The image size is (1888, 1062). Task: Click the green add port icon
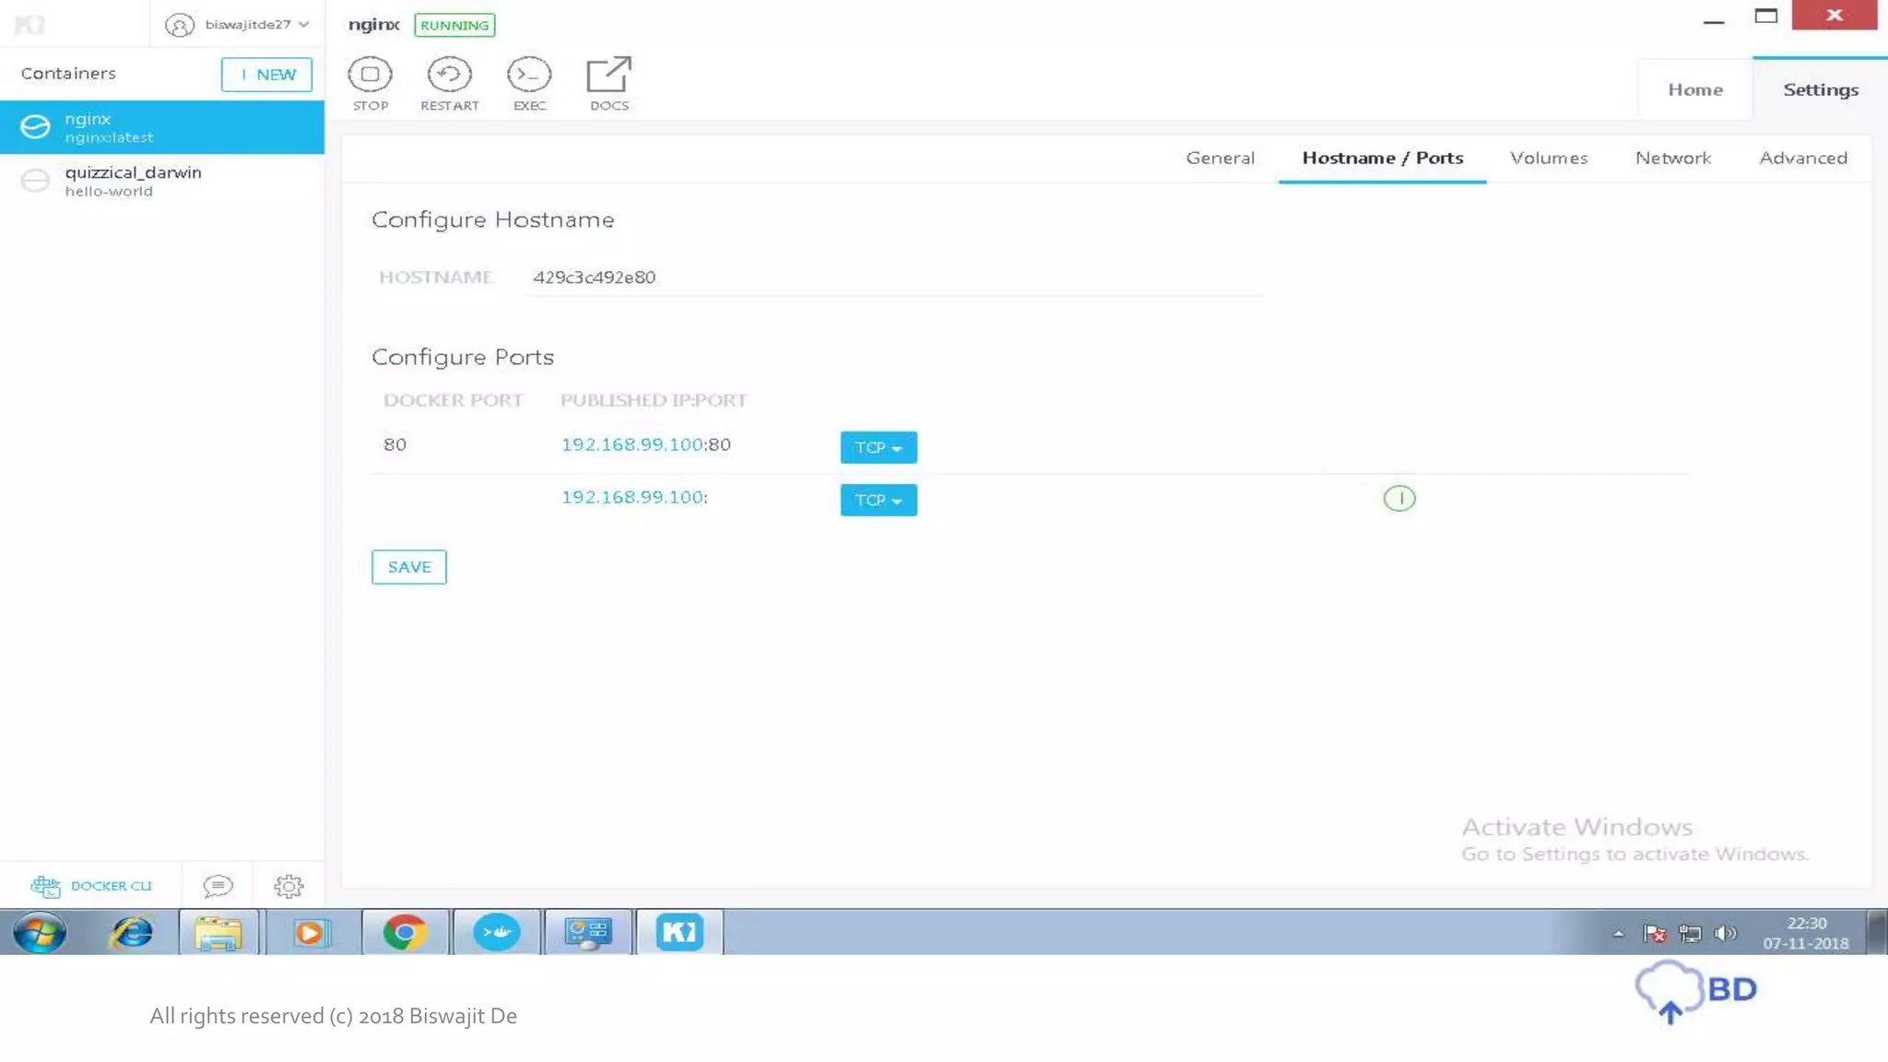coord(1398,499)
